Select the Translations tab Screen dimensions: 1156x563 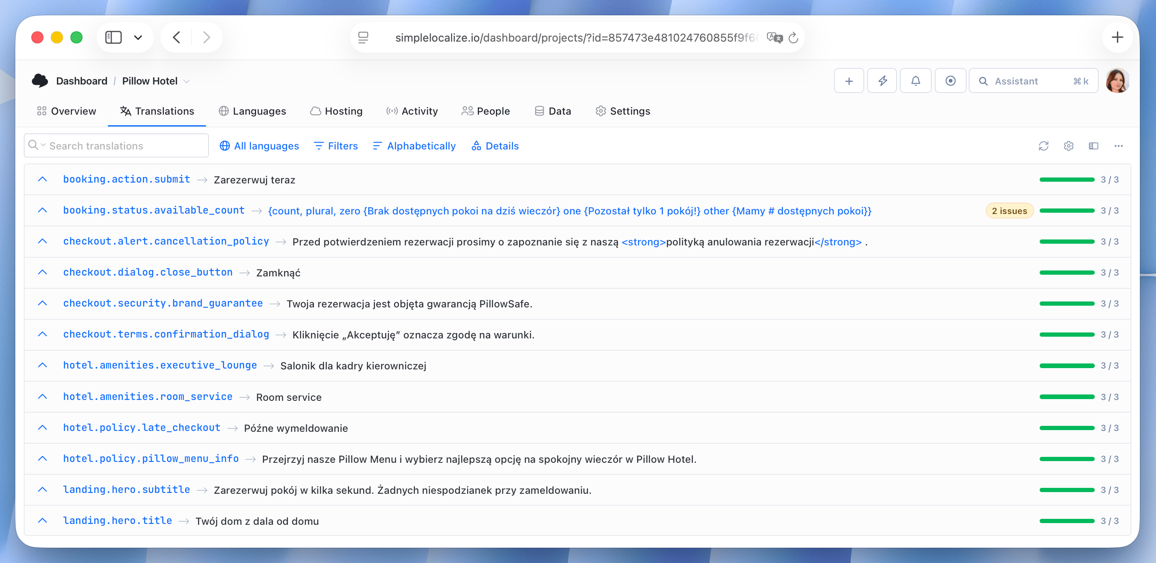tap(157, 111)
